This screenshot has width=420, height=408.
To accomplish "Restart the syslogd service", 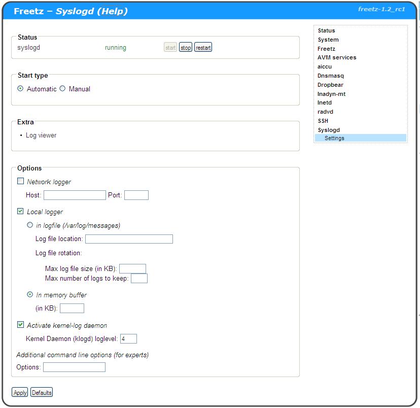I will coord(203,48).
